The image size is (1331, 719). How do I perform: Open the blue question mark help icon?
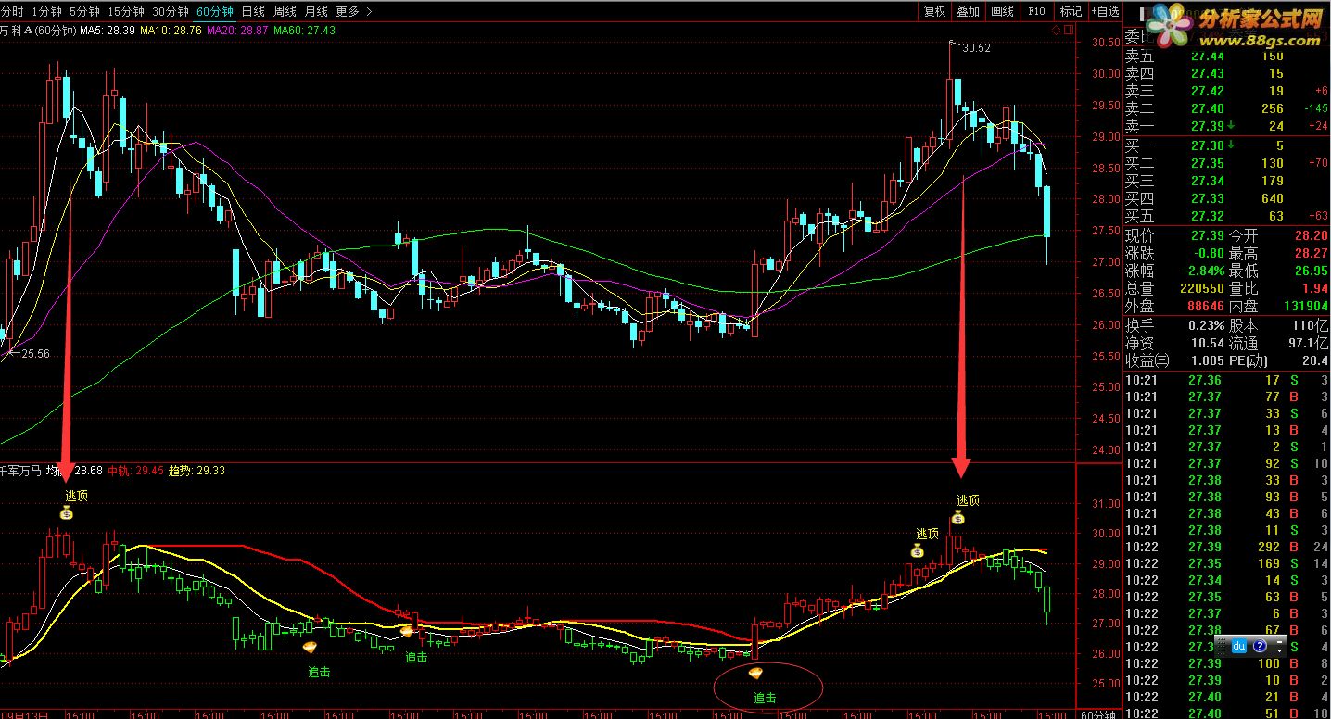click(x=1260, y=646)
